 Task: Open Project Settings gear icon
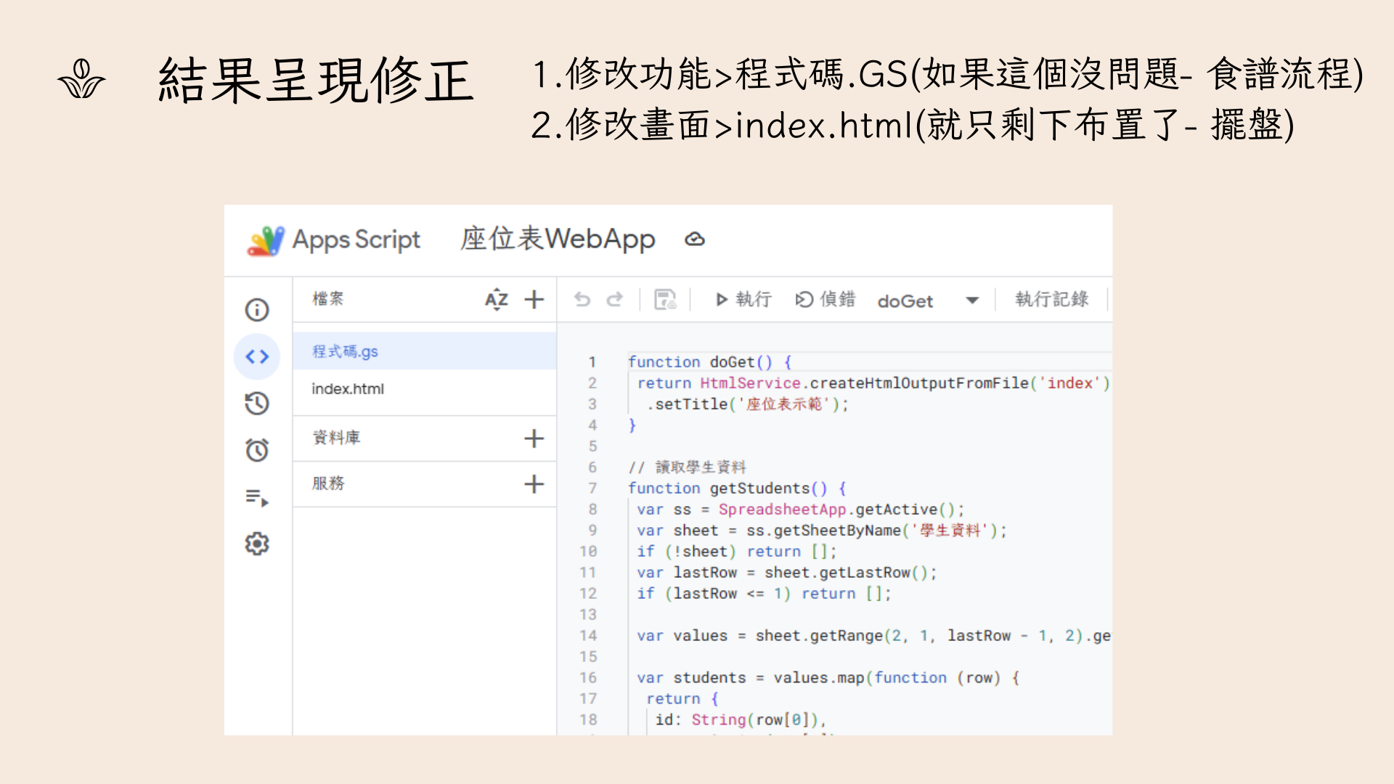click(x=257, y=544)
